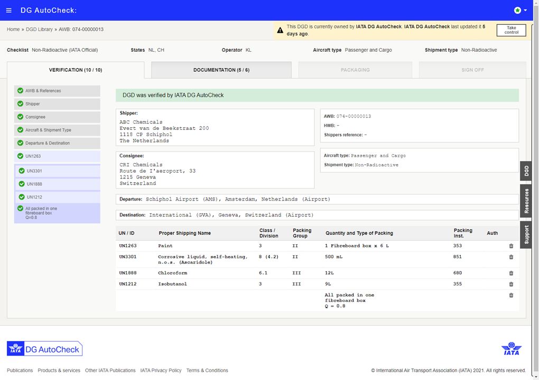
Task: Click the Destination Geneva field
Action: point(317,215)
